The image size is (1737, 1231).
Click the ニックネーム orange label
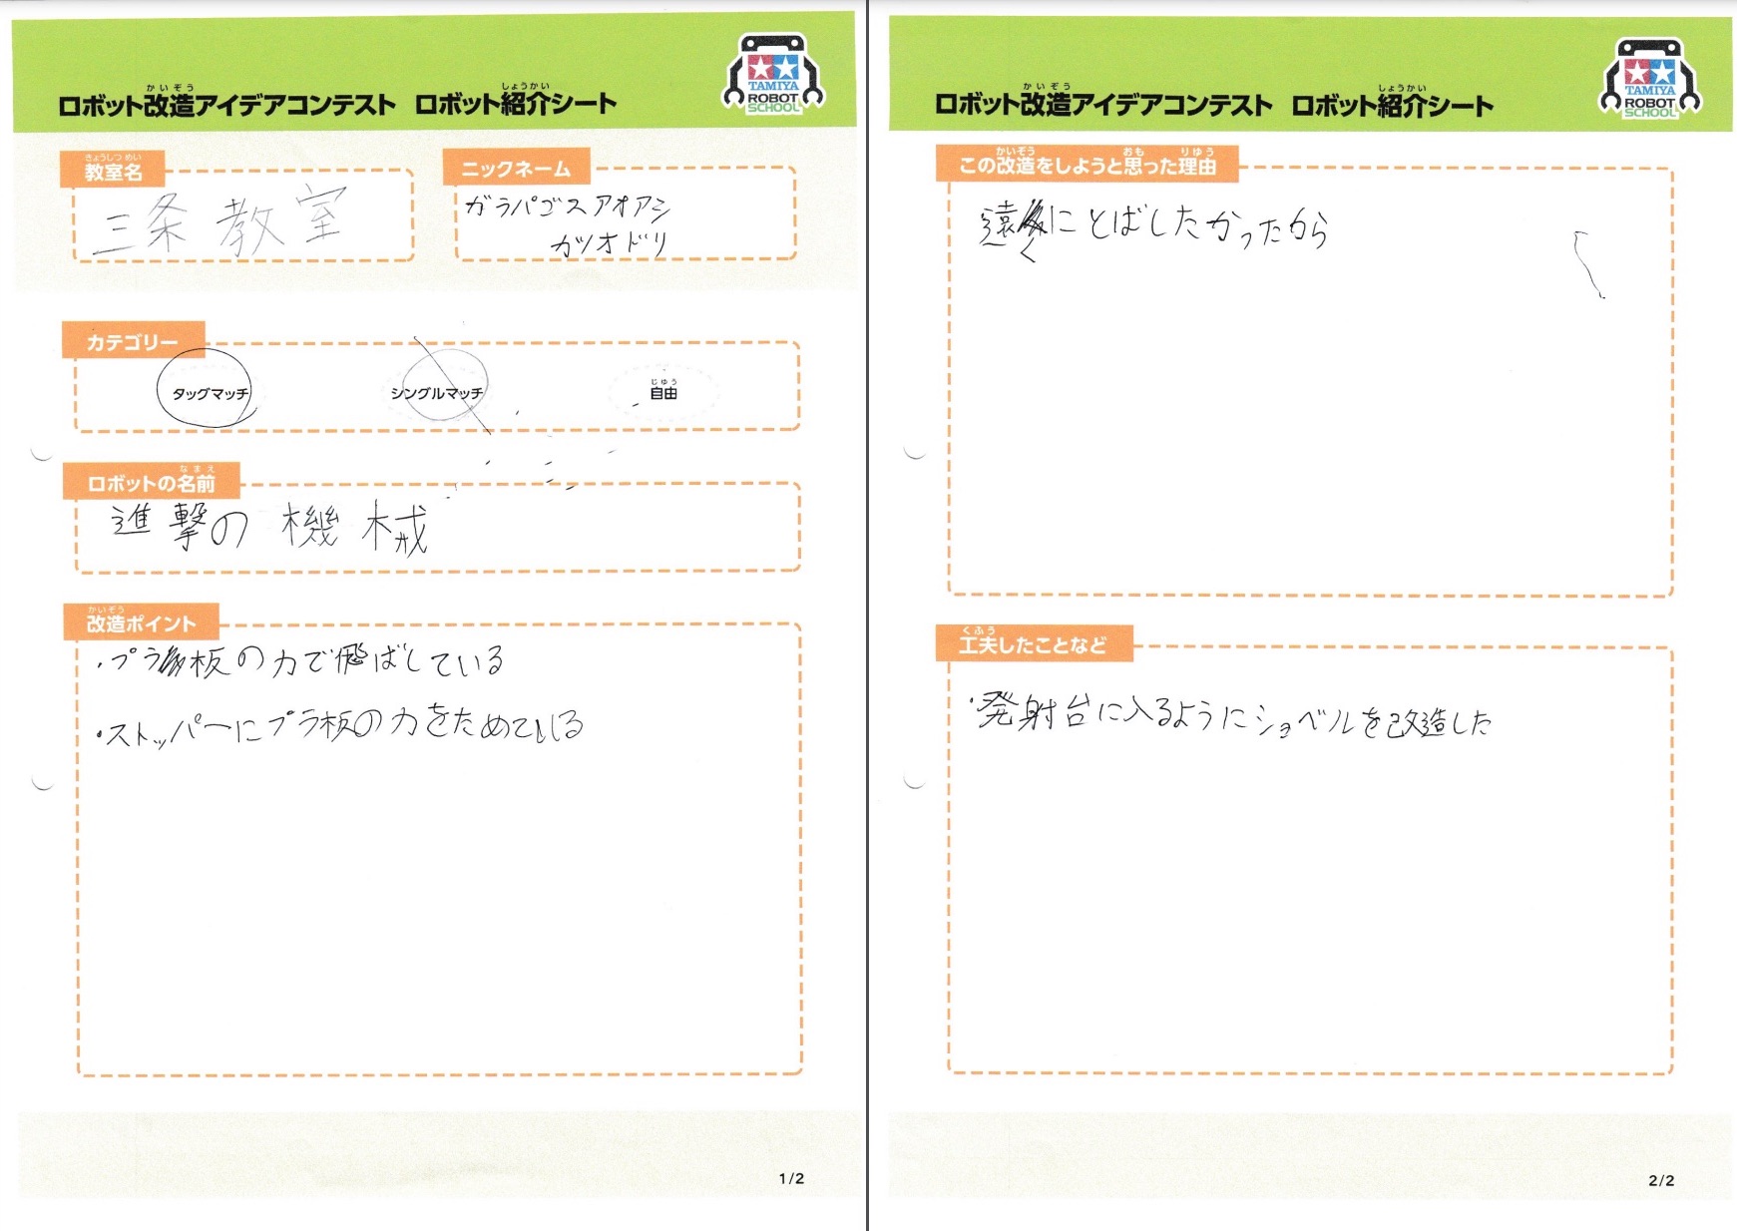[516, 168]
